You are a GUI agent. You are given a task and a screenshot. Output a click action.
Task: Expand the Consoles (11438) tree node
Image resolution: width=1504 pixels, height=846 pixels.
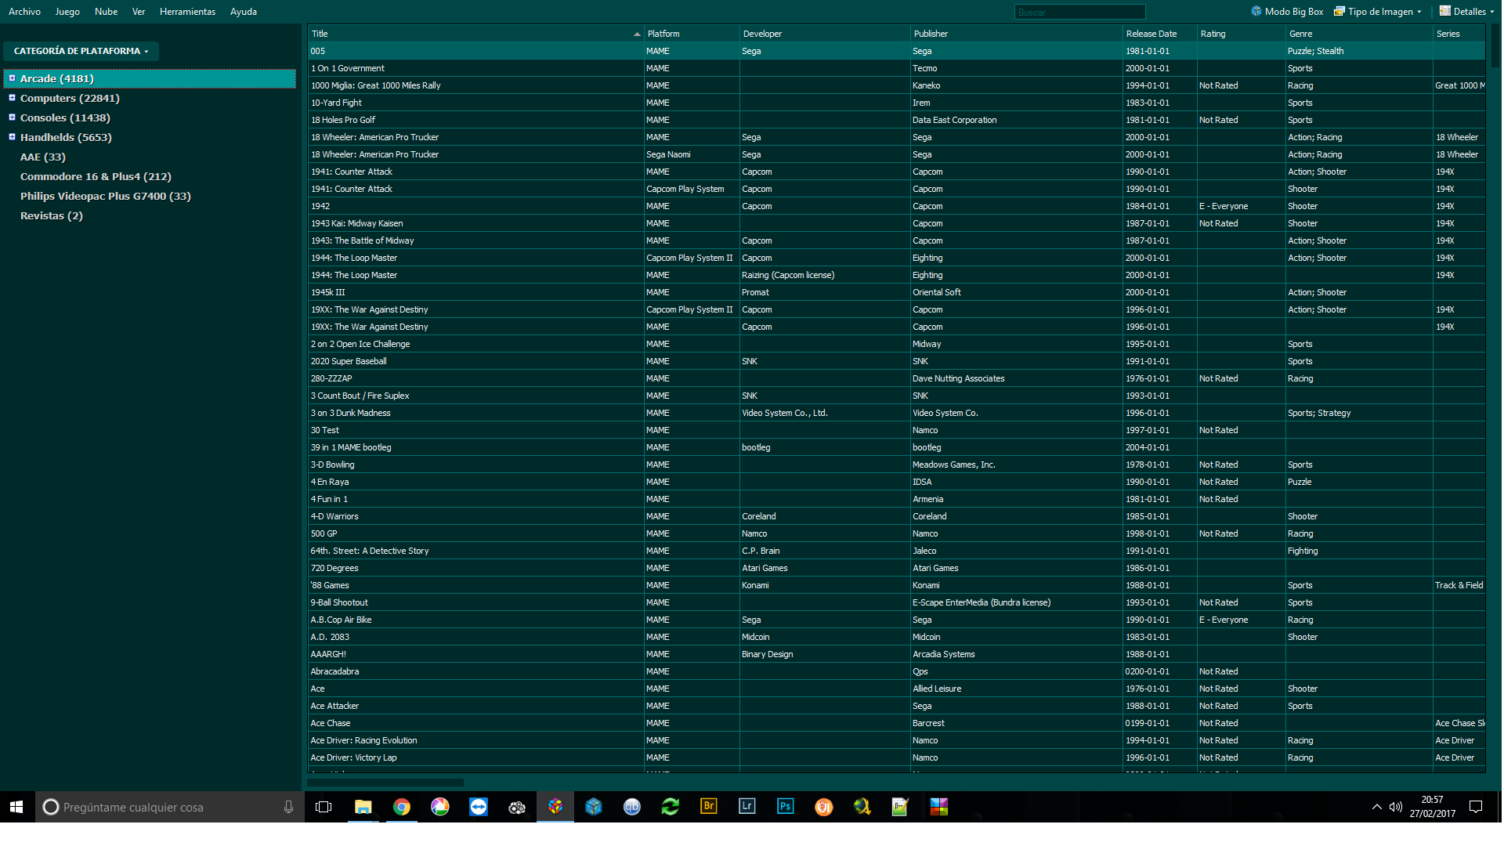pyautogui.click(x=12, y=117)
